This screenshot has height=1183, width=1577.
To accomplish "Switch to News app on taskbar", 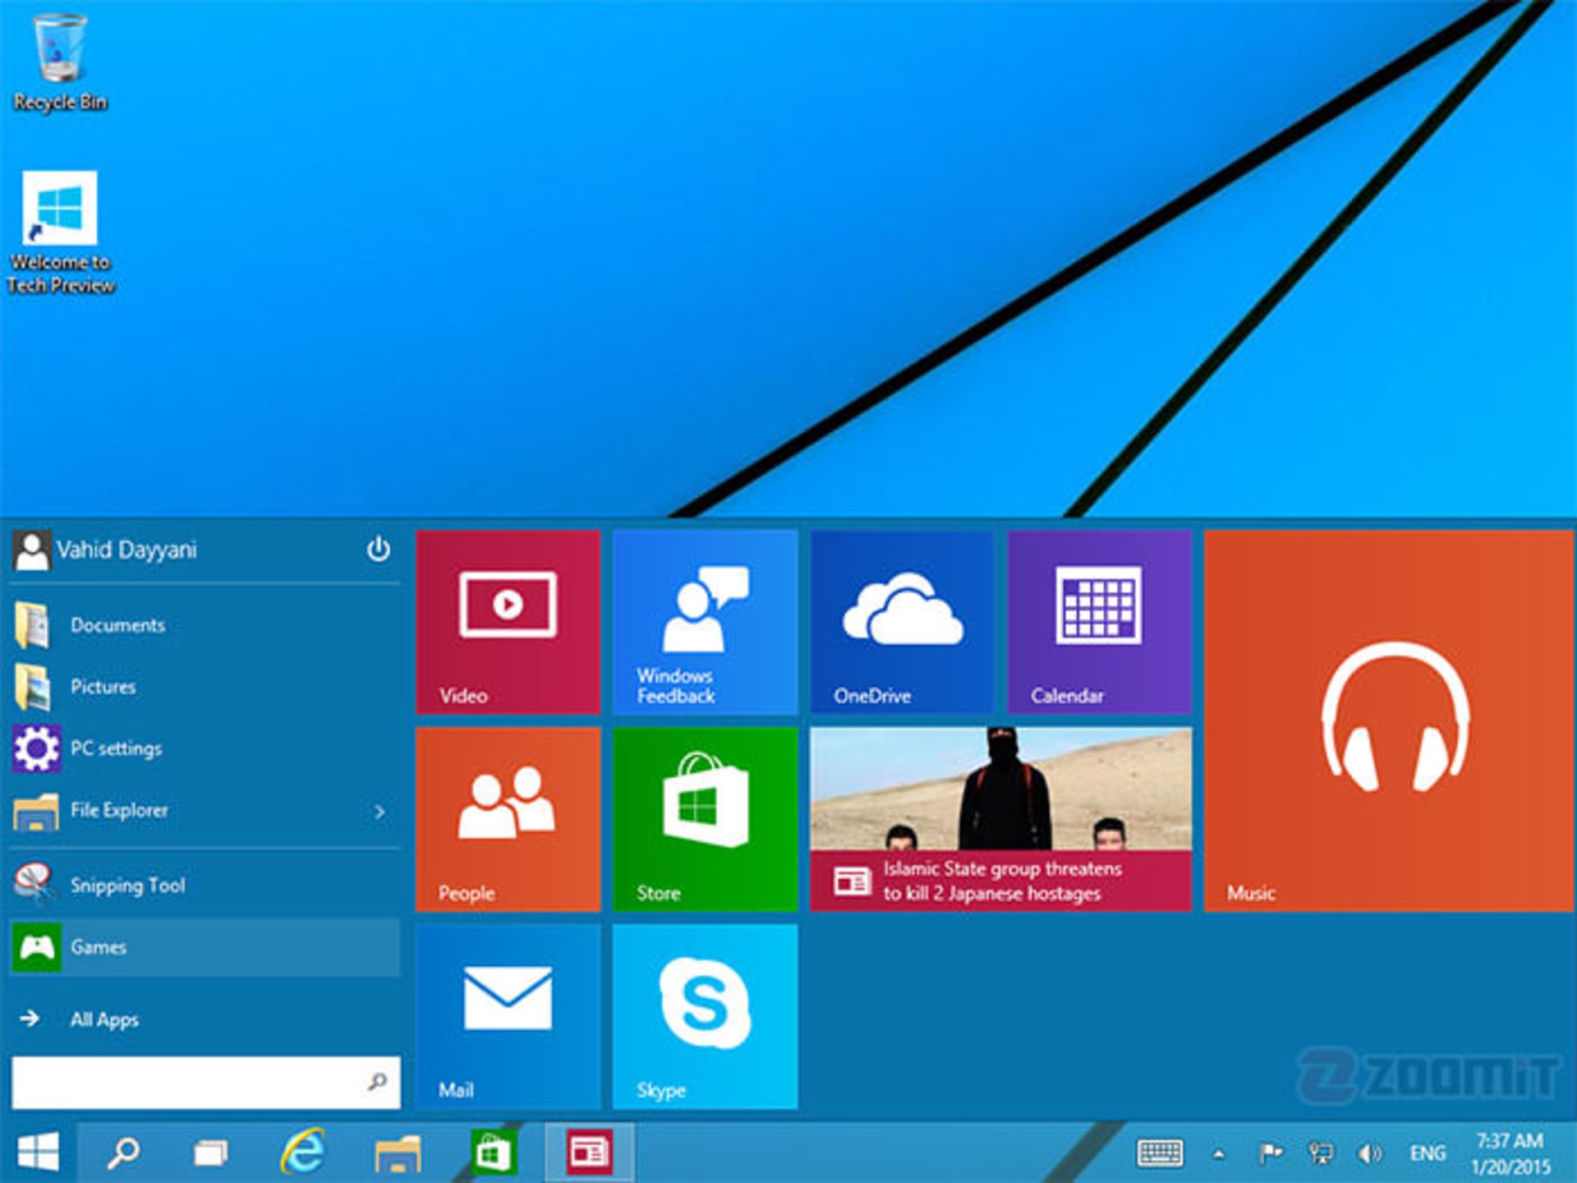I will click(x=589, y=1153).
